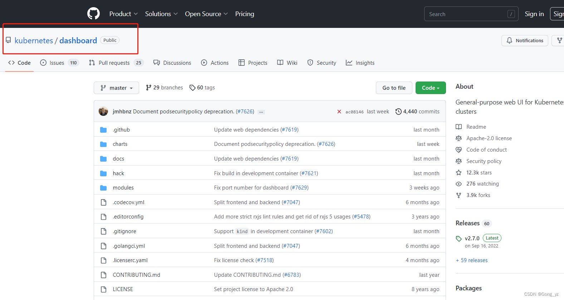The height and width of the screenshot is (300, 564).
Task: Click the LICENSE file icon
Action: coord(103,289)
